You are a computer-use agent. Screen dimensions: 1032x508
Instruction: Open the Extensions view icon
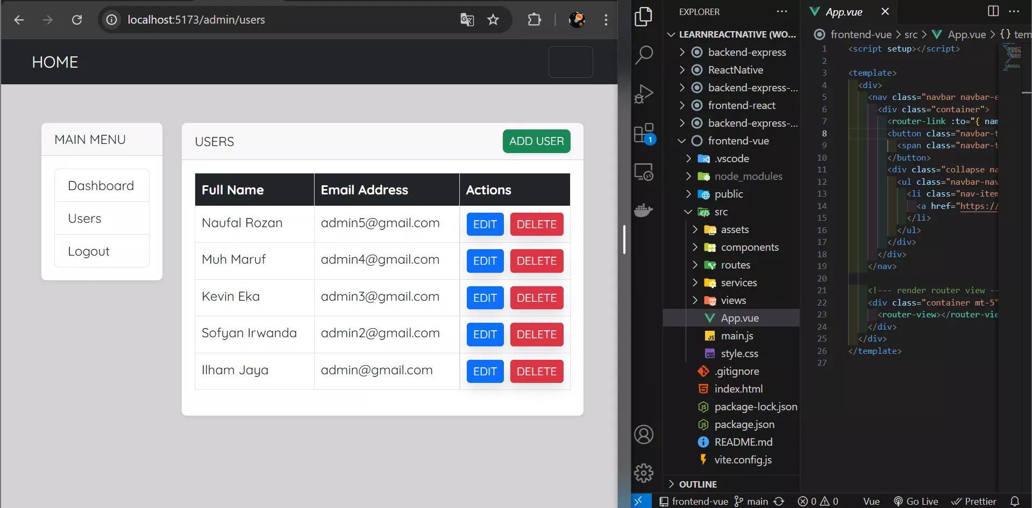(x=644, y=133)
